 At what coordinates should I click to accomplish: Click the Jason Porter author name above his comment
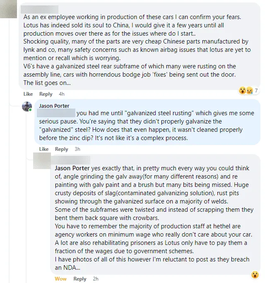(x=54, y=106)
